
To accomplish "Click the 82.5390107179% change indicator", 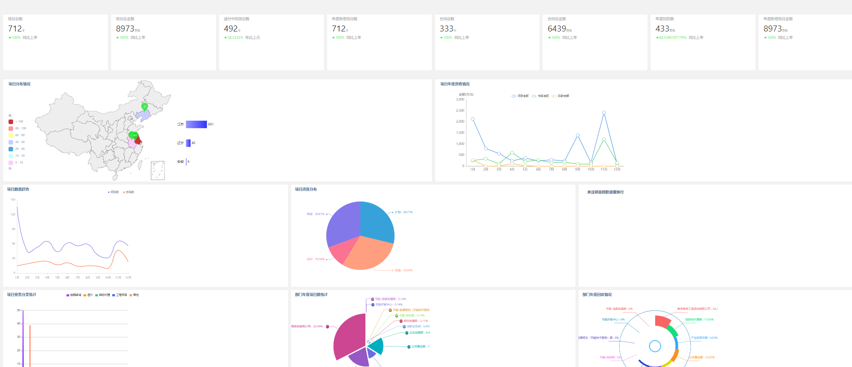I will click(x=671, y=38).
